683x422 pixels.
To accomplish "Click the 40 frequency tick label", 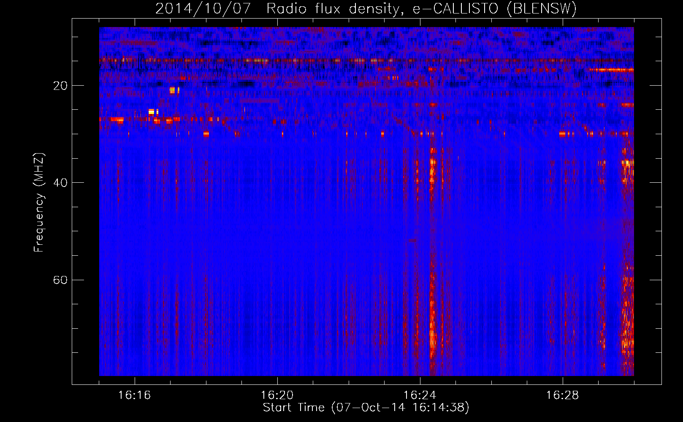I will pyautogui.click(x=60, y=183).
